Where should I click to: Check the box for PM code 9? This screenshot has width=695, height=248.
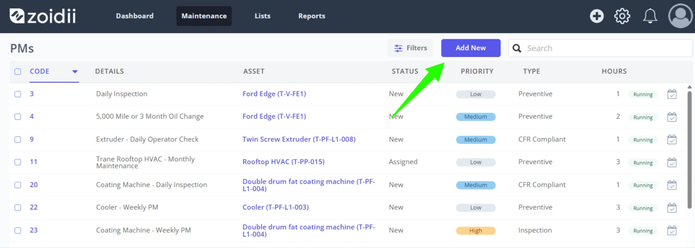tap(18, 140)
